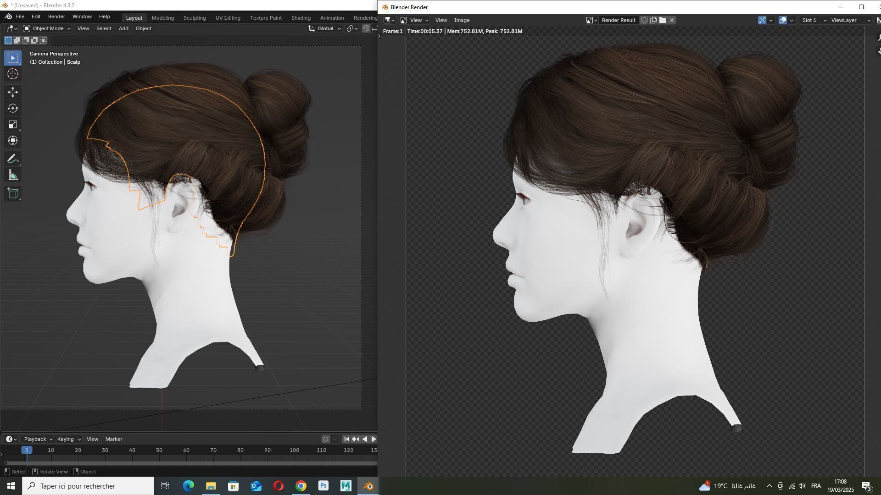Open transform pivot point dropdown
This screenshot has height=495, width=881.
click(x=352, y=28)
